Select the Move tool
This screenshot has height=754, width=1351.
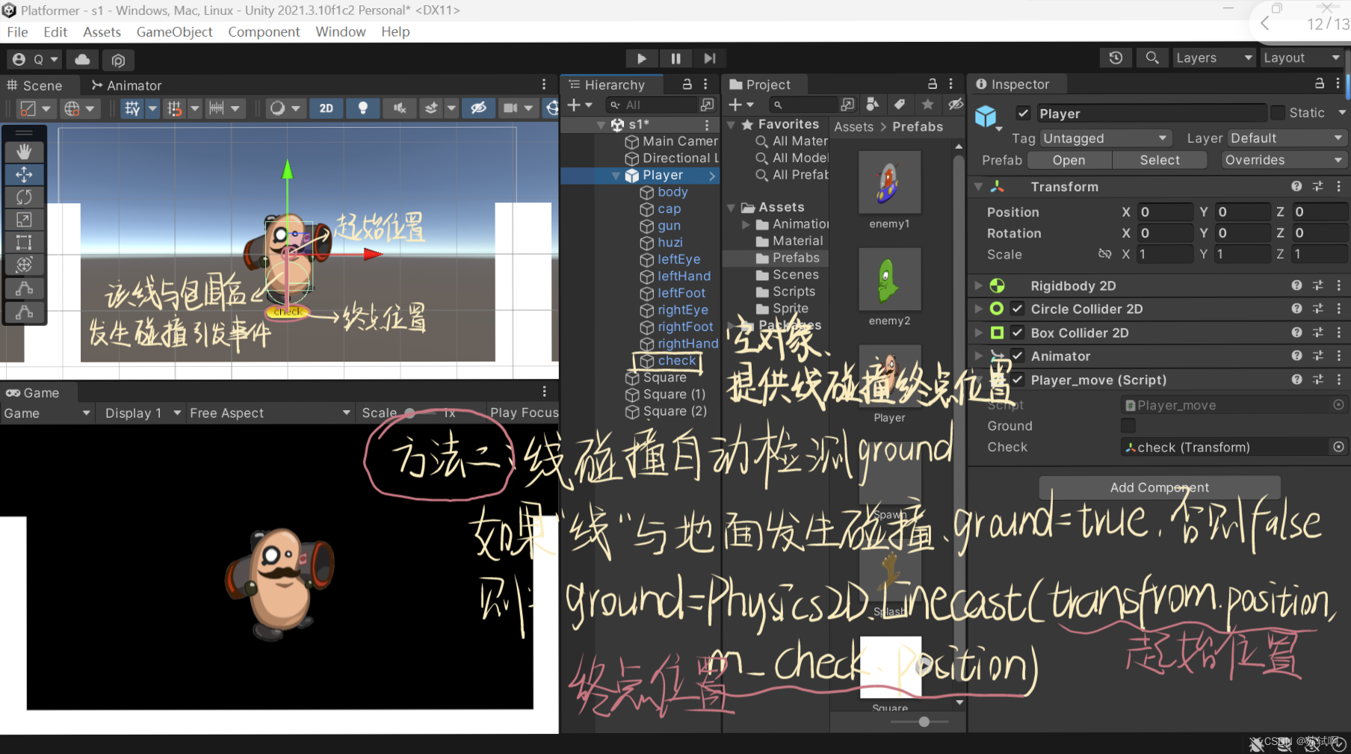coord(24,175)
